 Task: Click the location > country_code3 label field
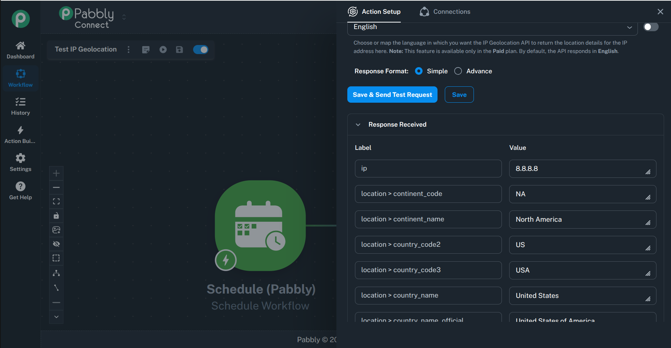click(x=428, y=270)
